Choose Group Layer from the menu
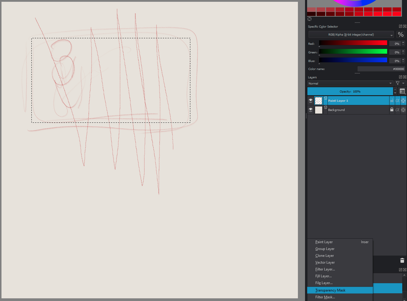 pos(340,249)
